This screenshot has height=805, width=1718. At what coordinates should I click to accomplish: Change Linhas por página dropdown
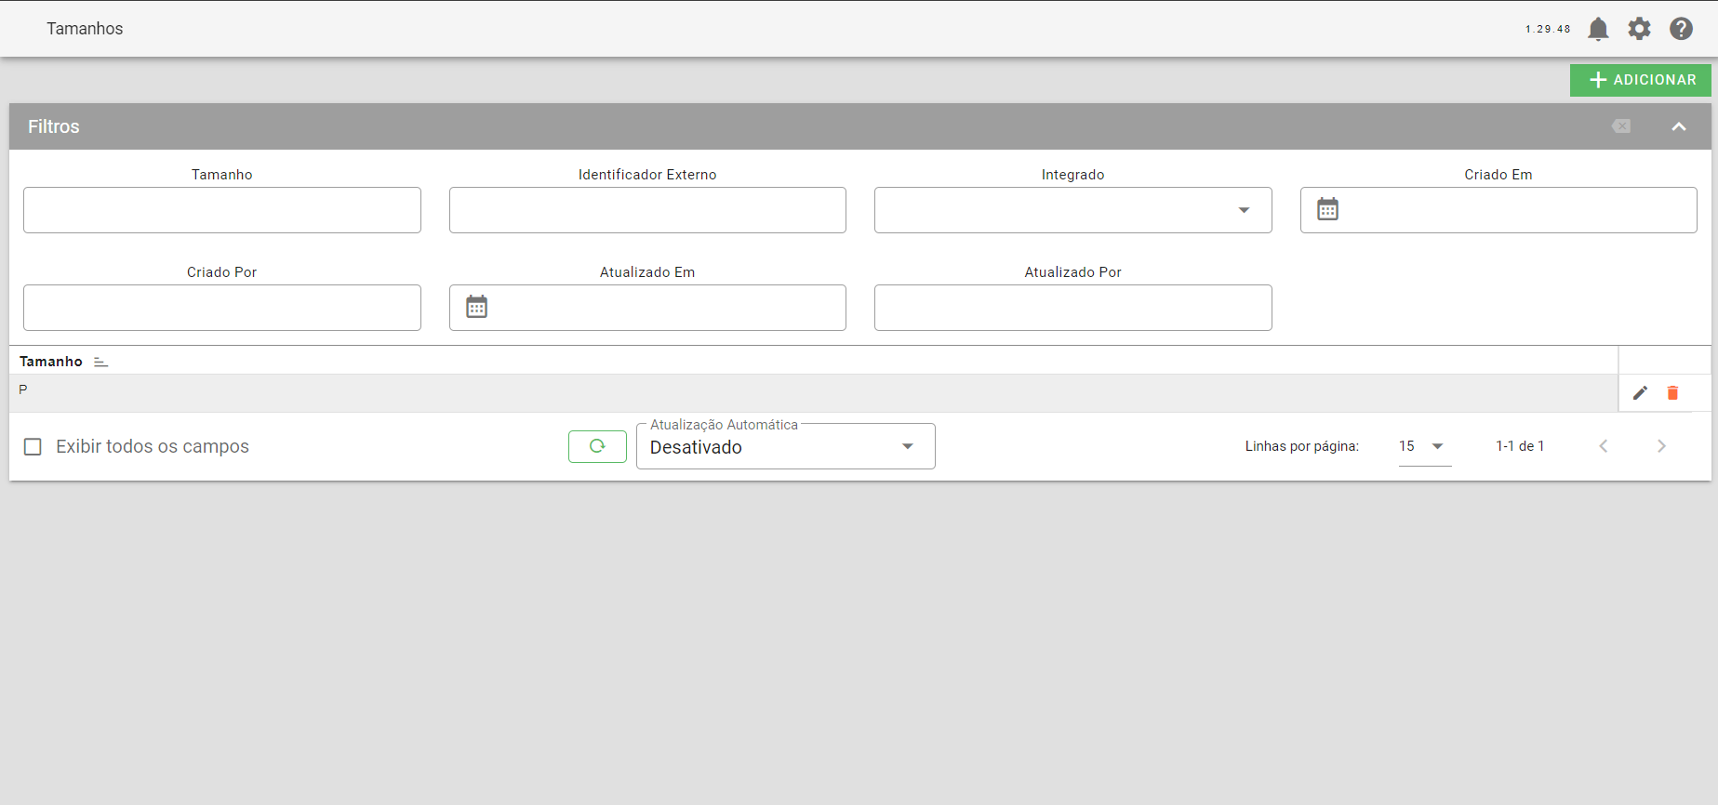[x=1424, y=447]
